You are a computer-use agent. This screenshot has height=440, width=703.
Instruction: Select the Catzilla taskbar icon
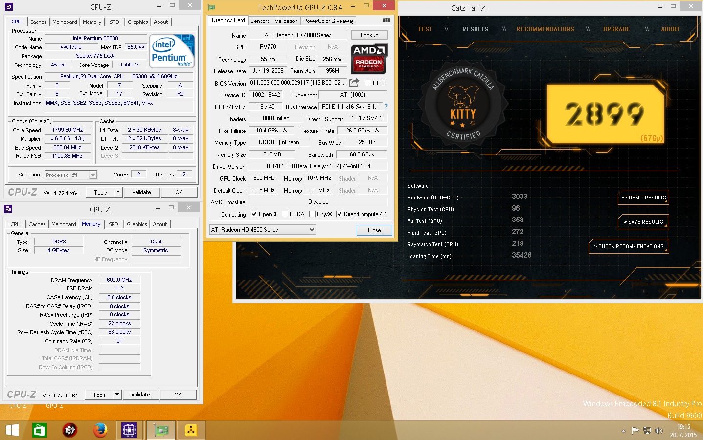pos(191,430)
